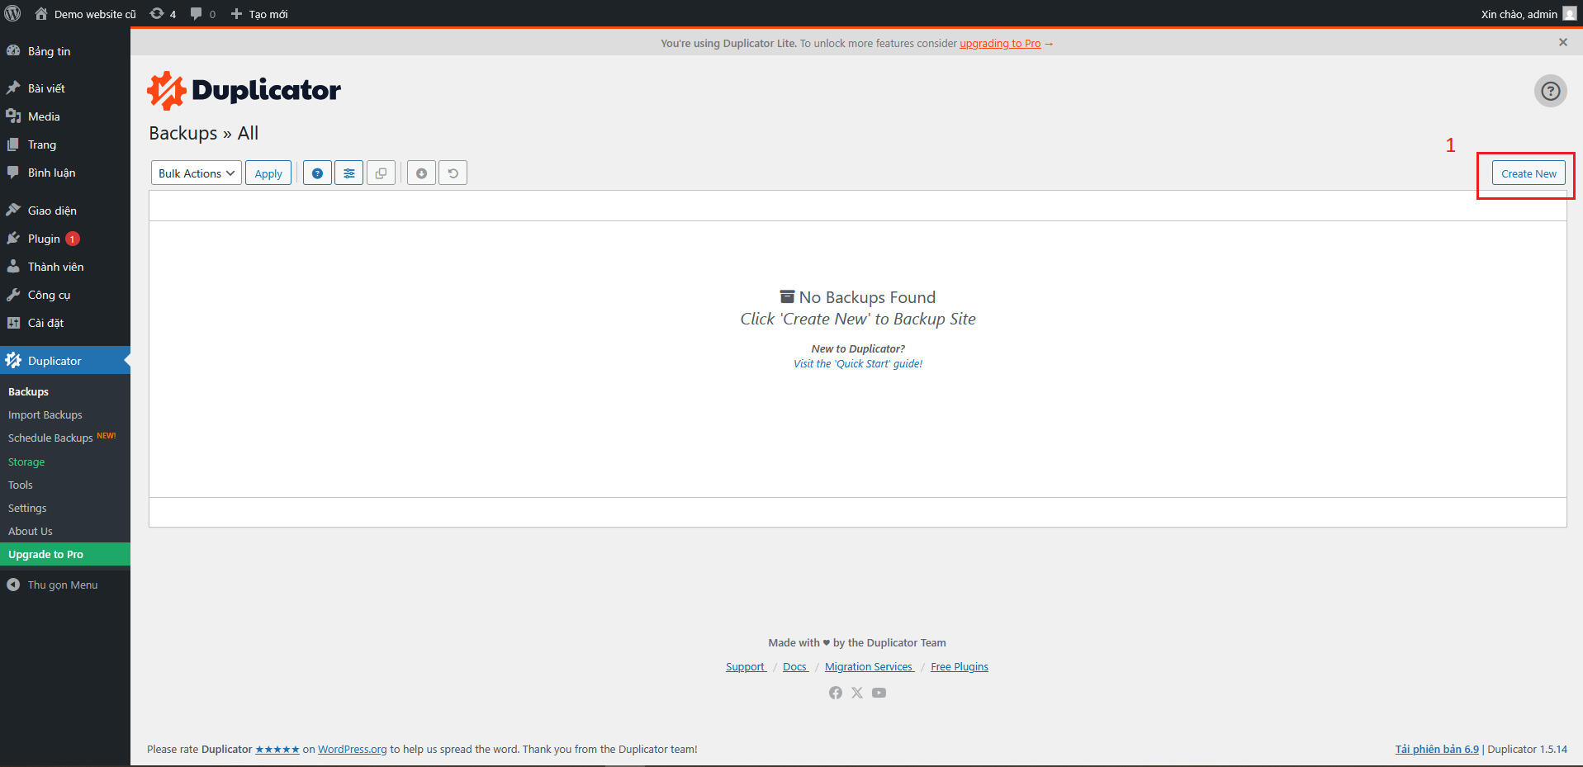Click the Facebook icon in the footer
The height and width of the screenshot is (767, 1583).
pyautogui.click(x=836, y=693)
